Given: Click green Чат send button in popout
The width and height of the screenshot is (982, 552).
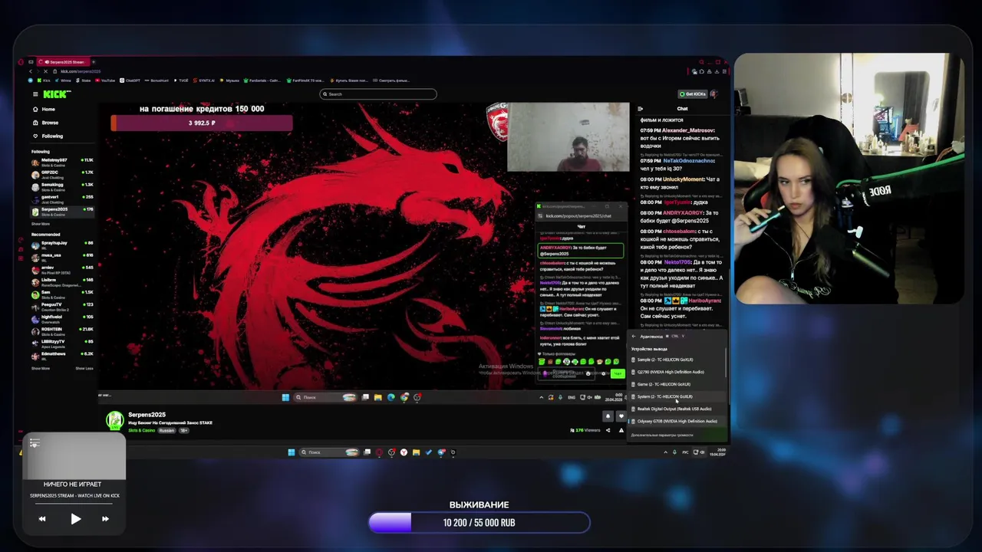Looking at the screenshot, I should tap(618, 373).
